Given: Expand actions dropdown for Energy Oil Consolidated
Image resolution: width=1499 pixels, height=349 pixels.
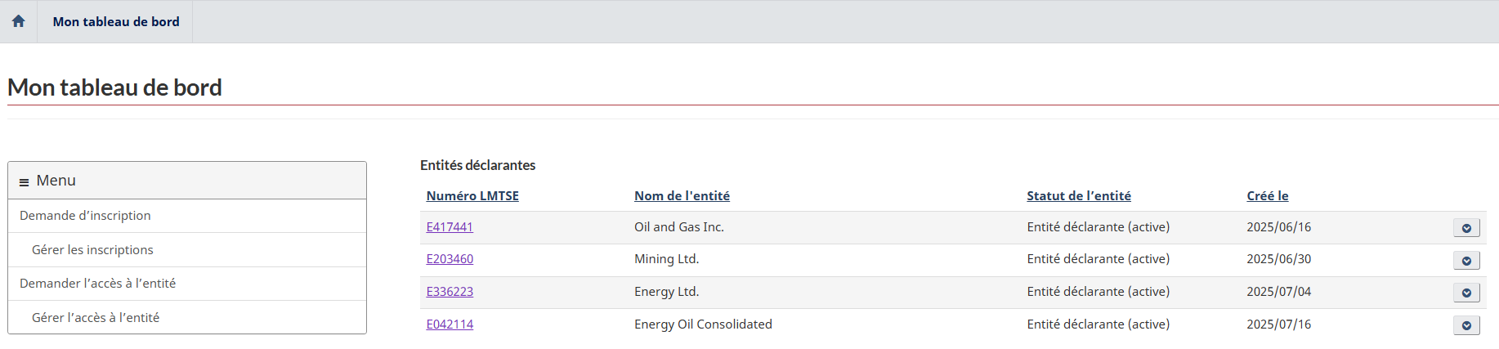Looking at the screenshot, I should (x=1466, y=325).
